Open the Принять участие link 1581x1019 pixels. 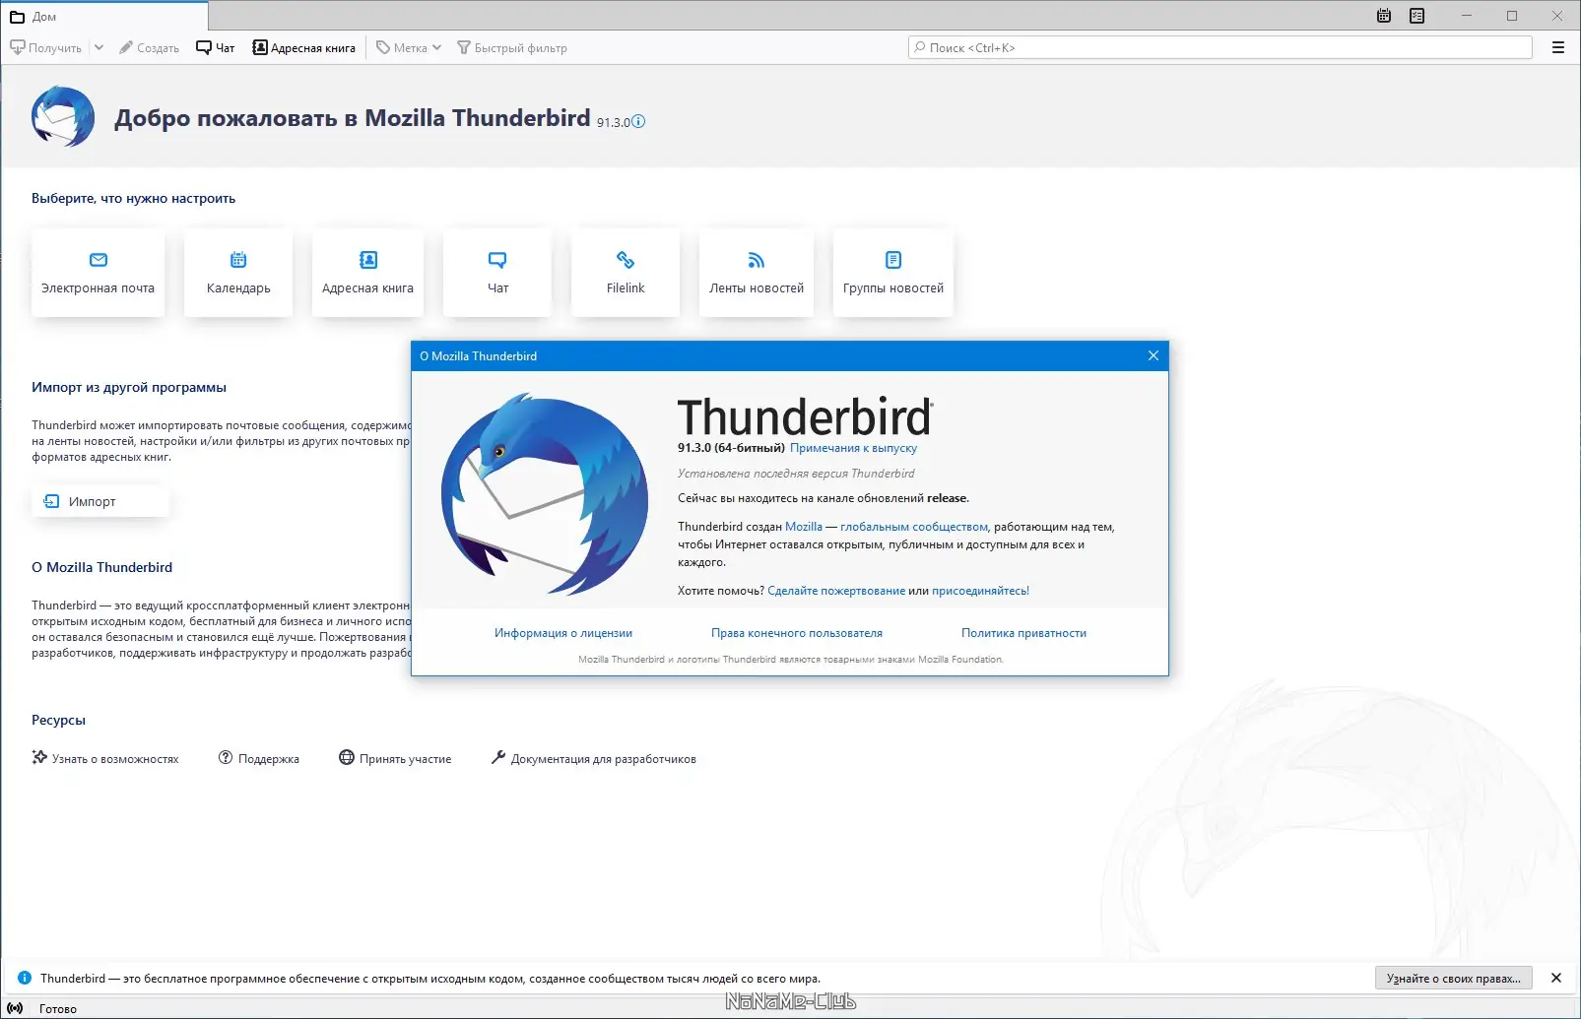click(x=395, y=758)
